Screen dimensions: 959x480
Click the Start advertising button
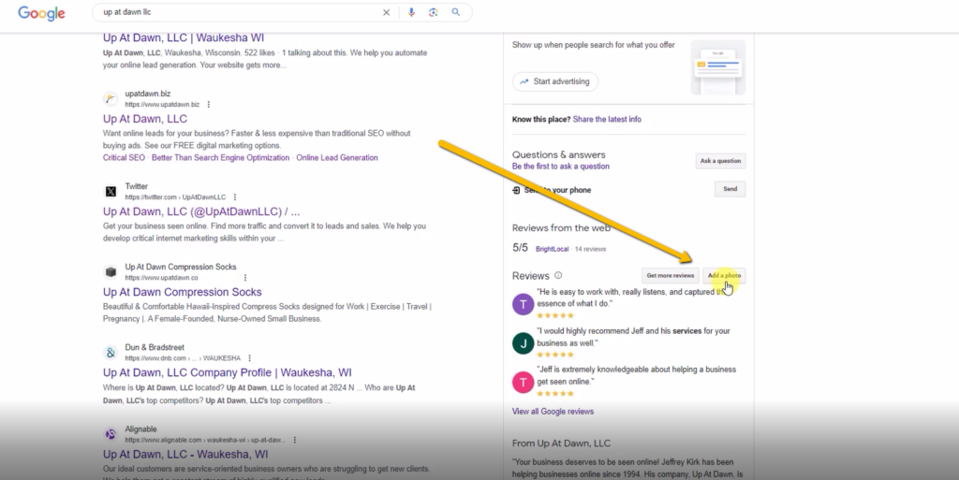[x=555, y=81]
